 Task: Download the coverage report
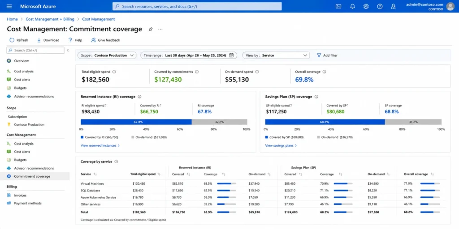point(48,40)
